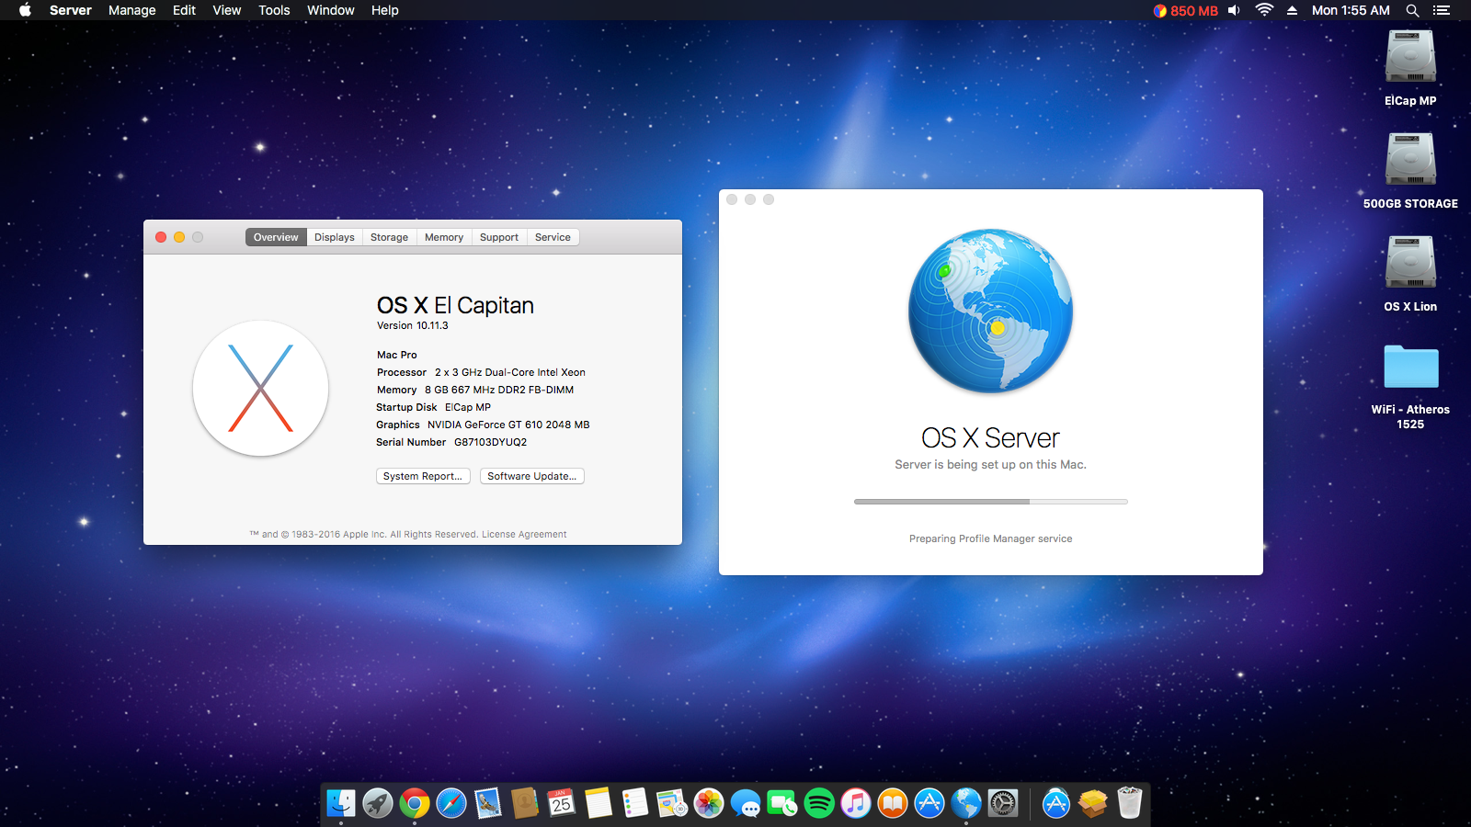This screenshot has height=827, width=1471.
Task: Open Contacts from the Dock
Action: point(525,804)
